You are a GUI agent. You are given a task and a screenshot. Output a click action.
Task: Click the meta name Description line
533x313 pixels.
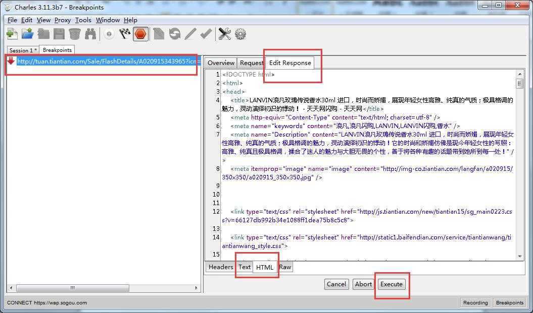[368, 147]
